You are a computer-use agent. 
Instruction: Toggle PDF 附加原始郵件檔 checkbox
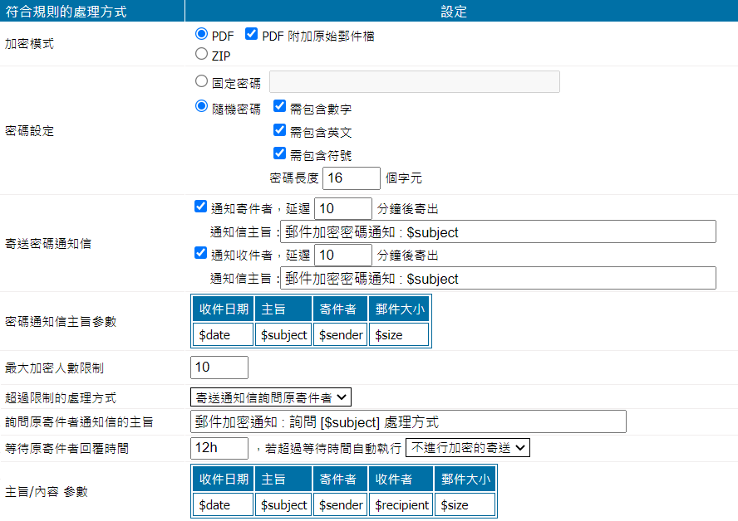coord(251,35)
